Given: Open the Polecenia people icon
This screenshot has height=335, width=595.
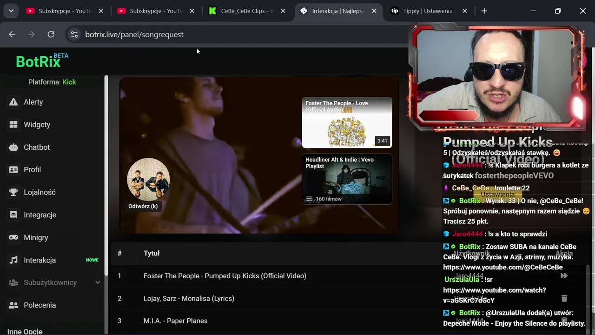Looking at the screenshot, I should click(13, 305).
